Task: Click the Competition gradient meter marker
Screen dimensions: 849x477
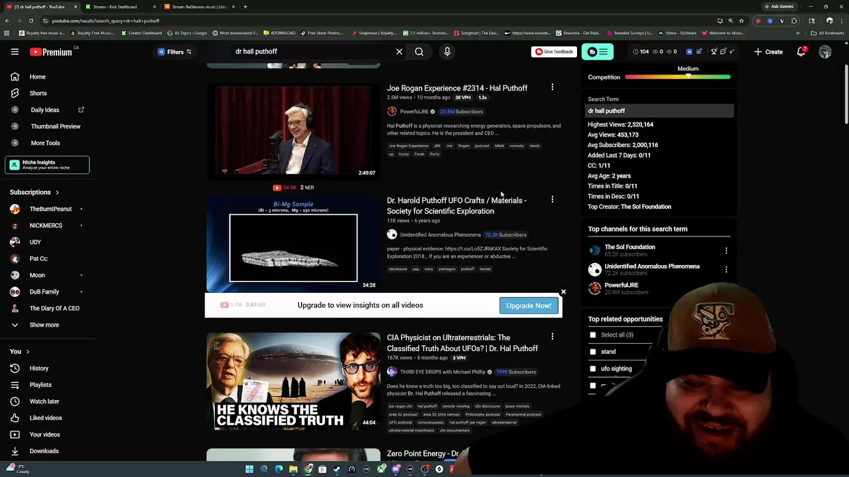Action: coord(688,77)
